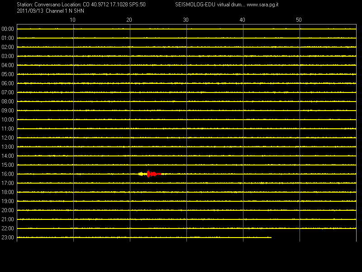Click the 17:00 hour label

pos(8,183)
